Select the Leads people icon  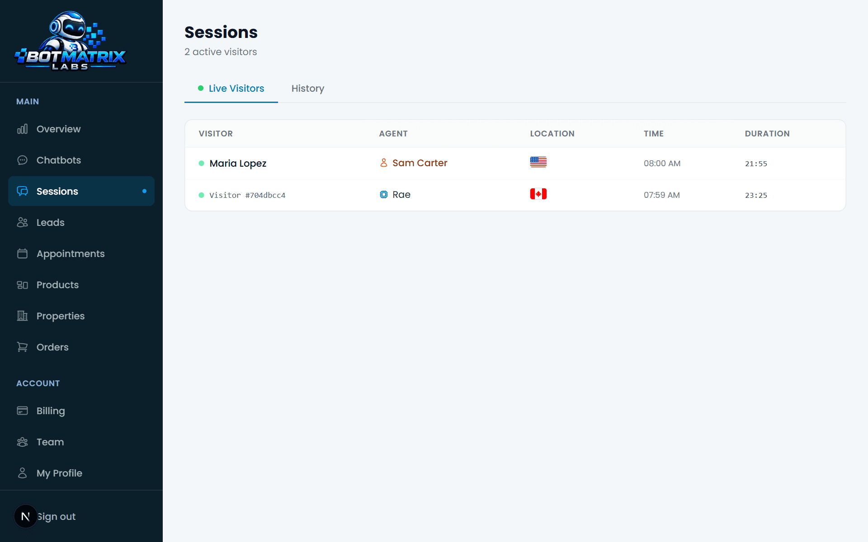[22, 223]
